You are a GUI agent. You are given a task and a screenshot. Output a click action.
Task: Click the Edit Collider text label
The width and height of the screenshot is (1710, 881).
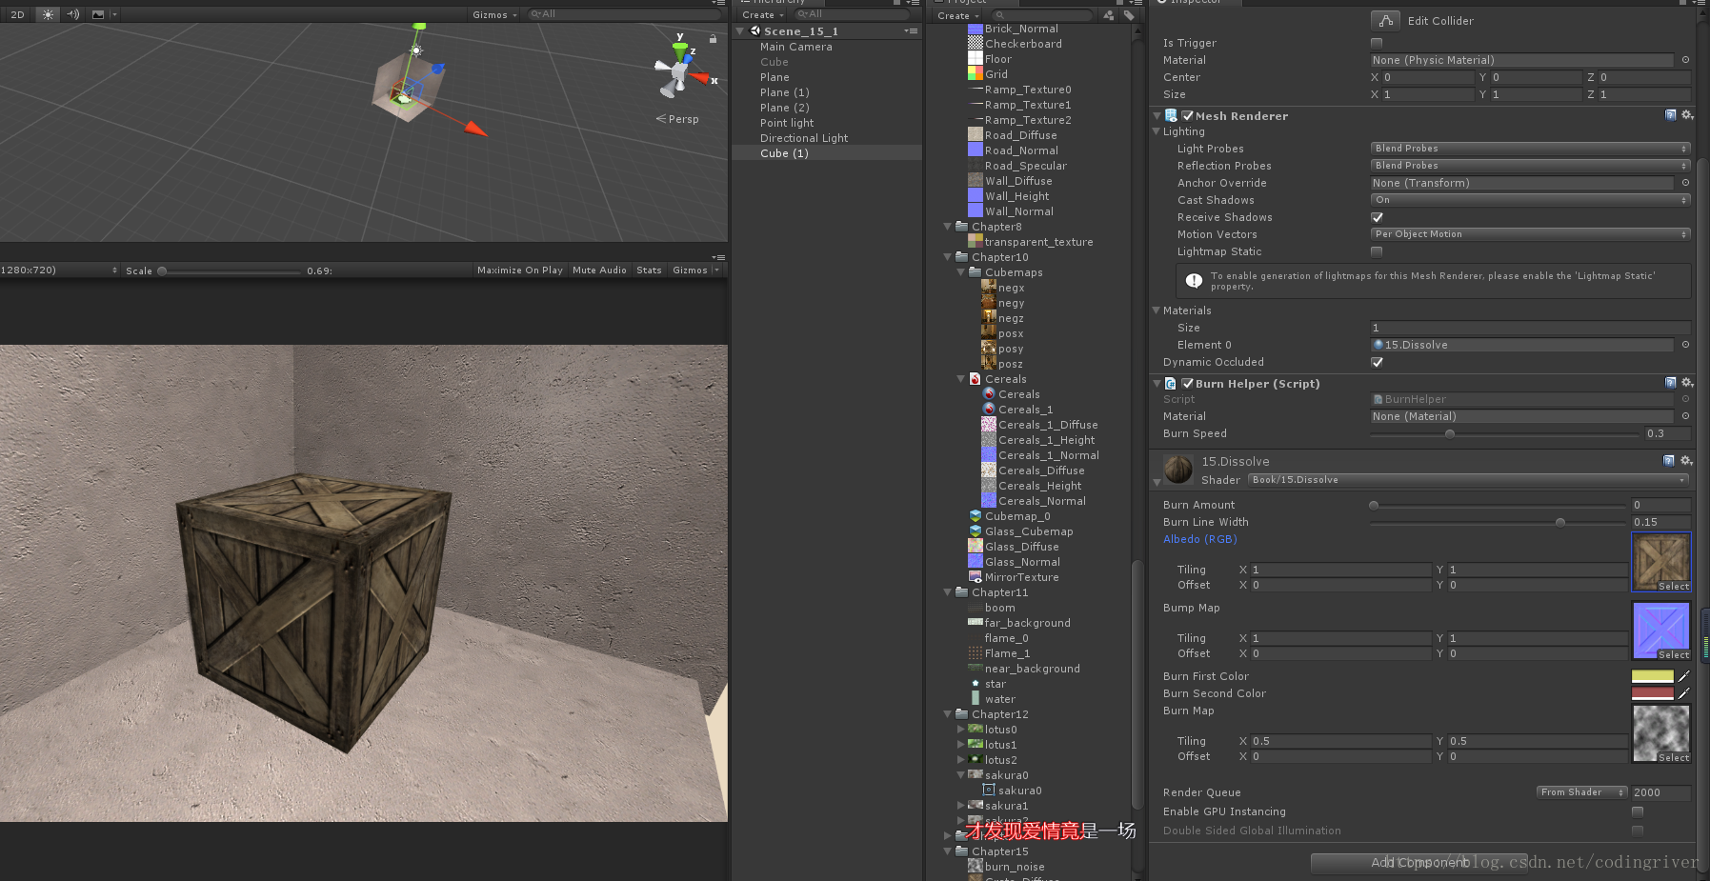tap(1440, 21)
